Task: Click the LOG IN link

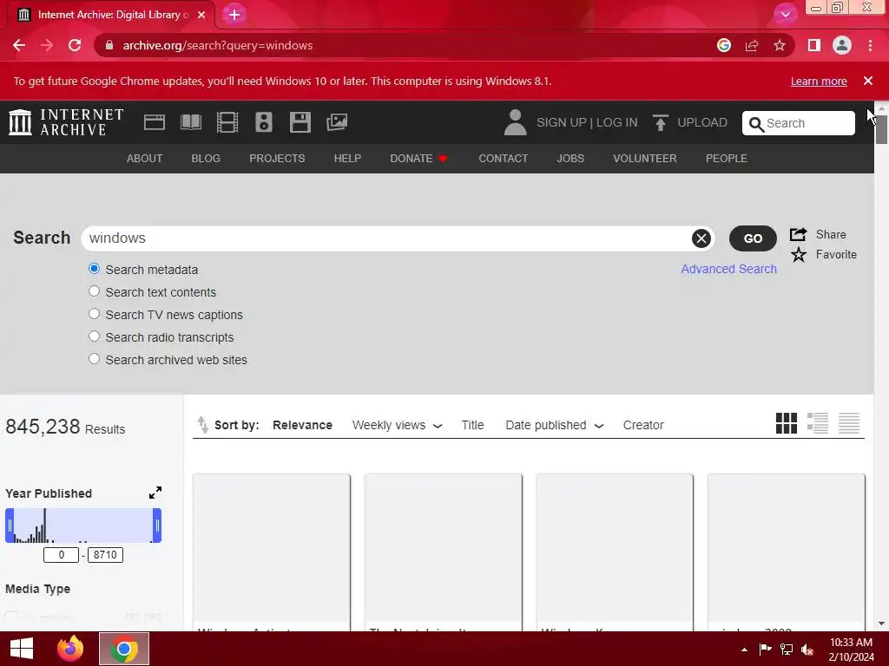Action: coord(617,122)
